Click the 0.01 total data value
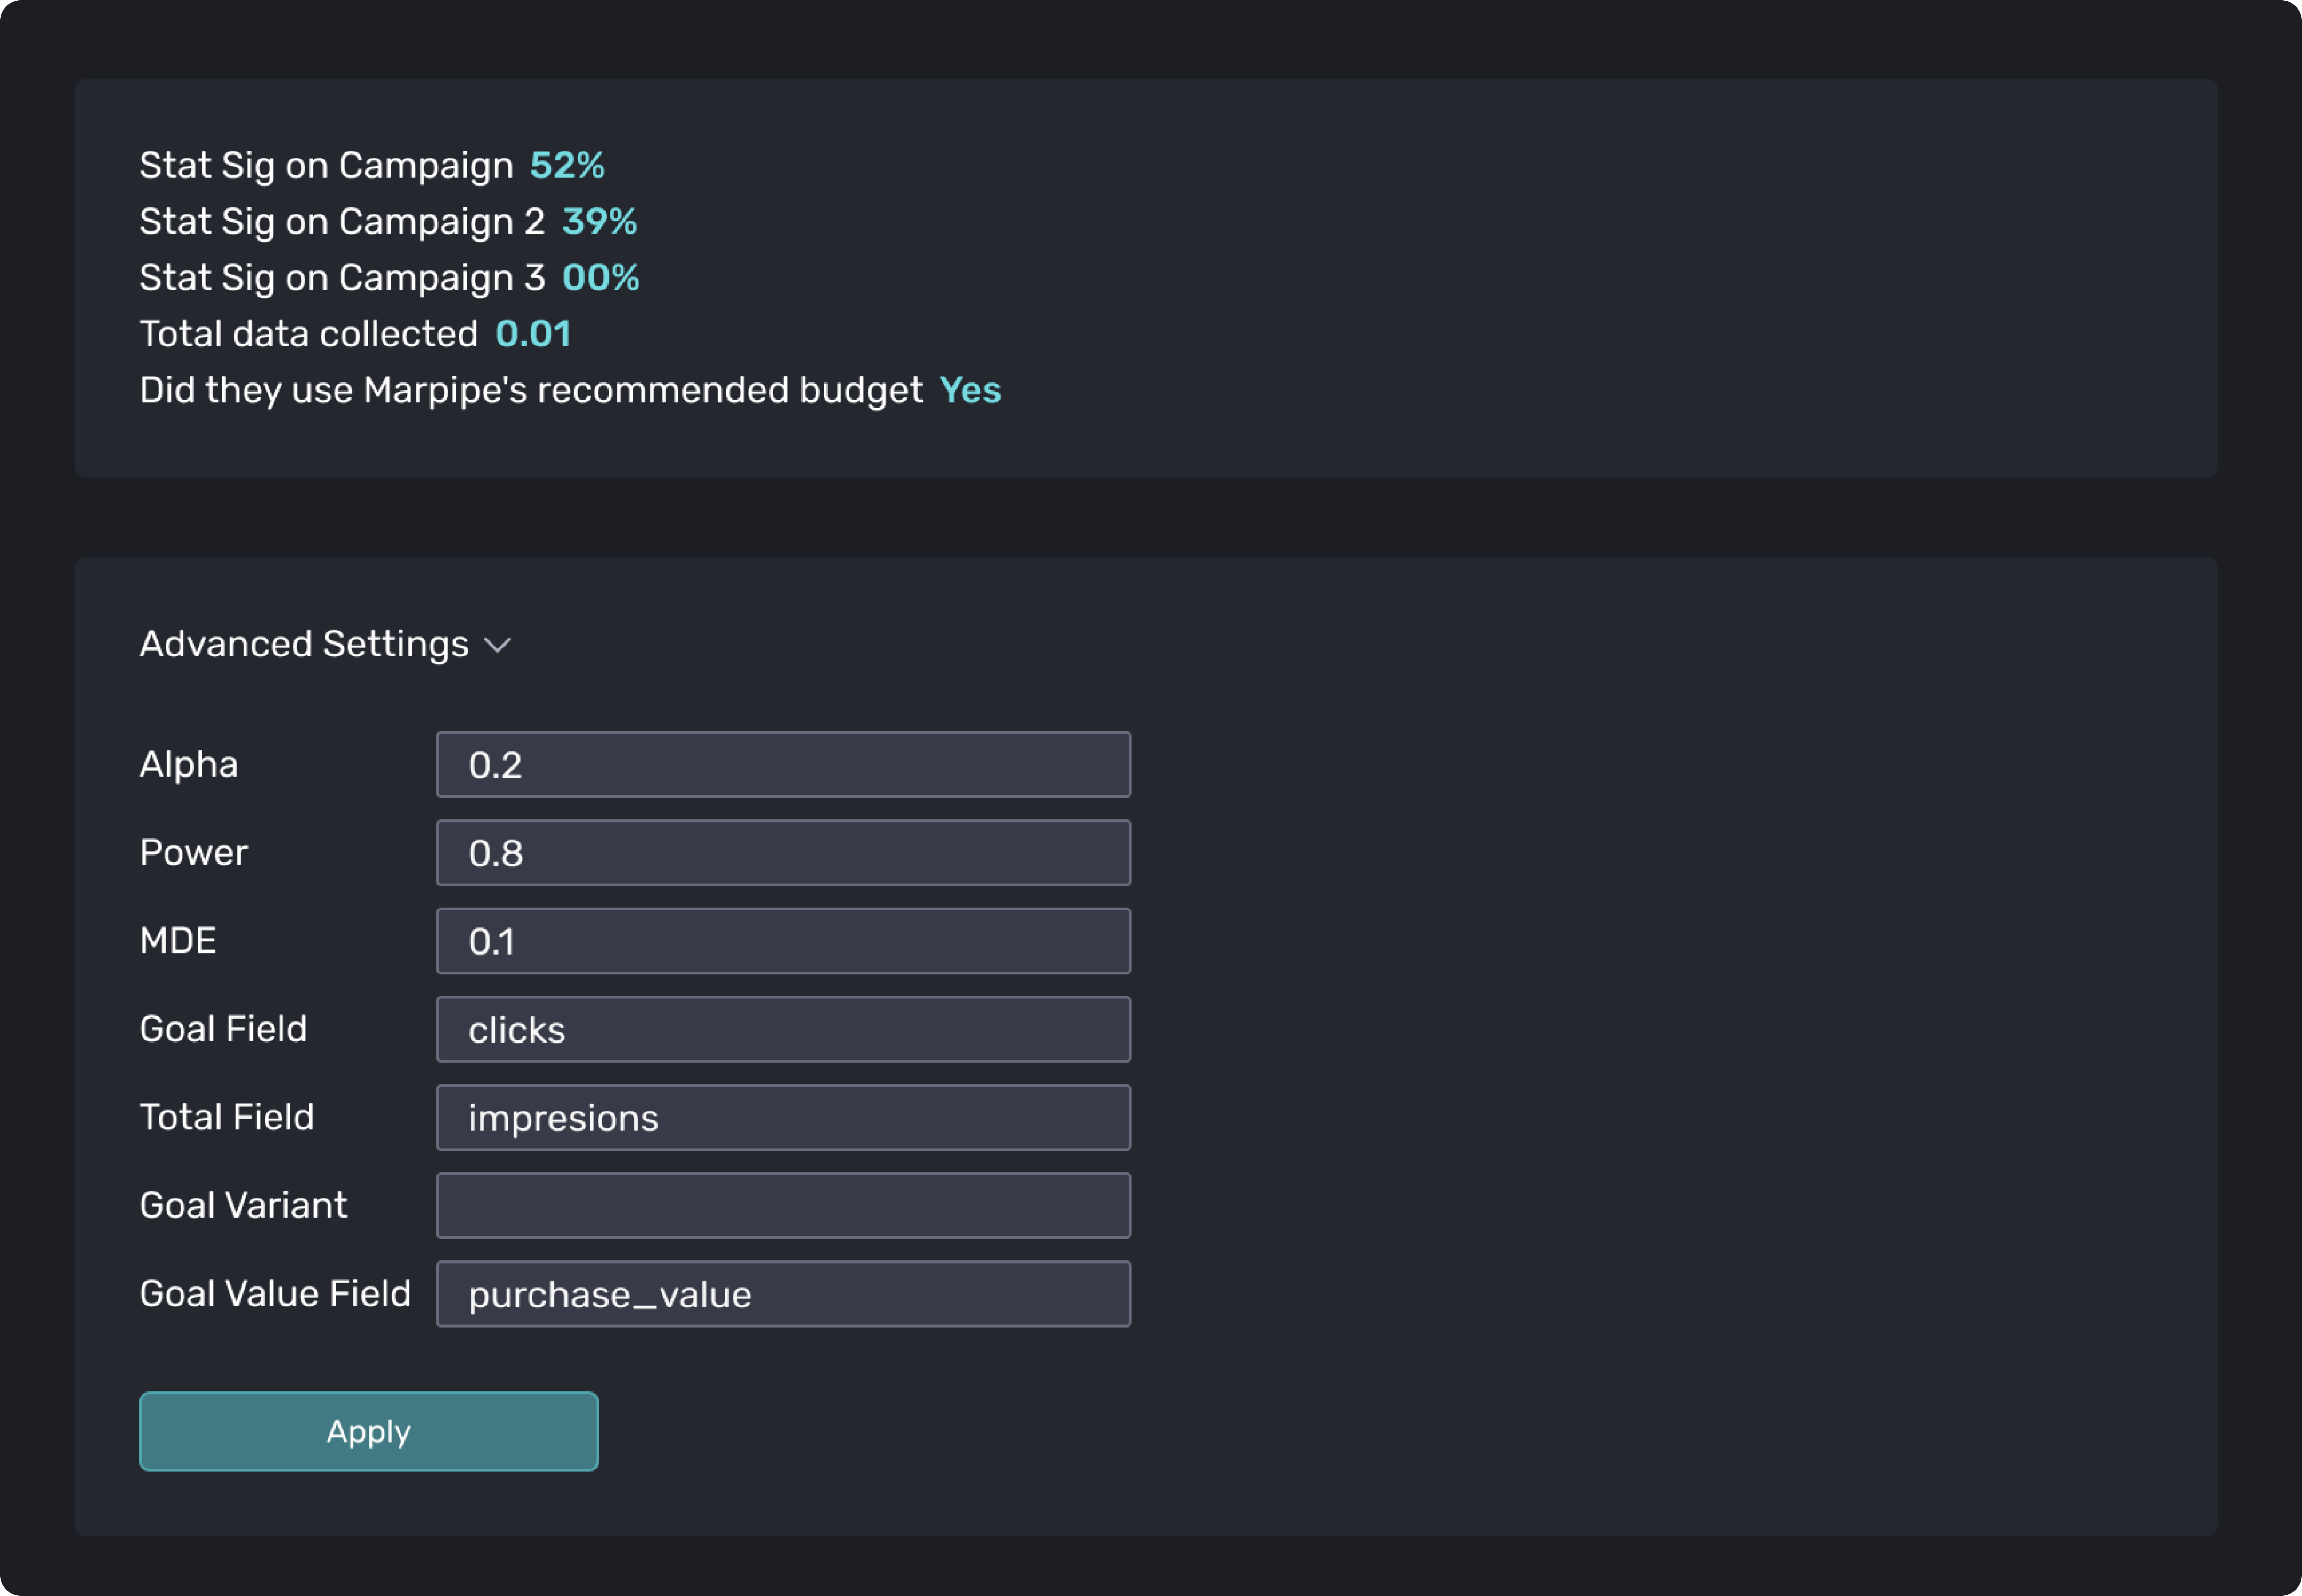This screenshot has height=1596, width=2302. 533,334
